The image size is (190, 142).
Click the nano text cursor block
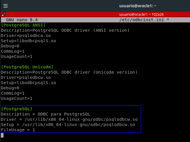2,135
